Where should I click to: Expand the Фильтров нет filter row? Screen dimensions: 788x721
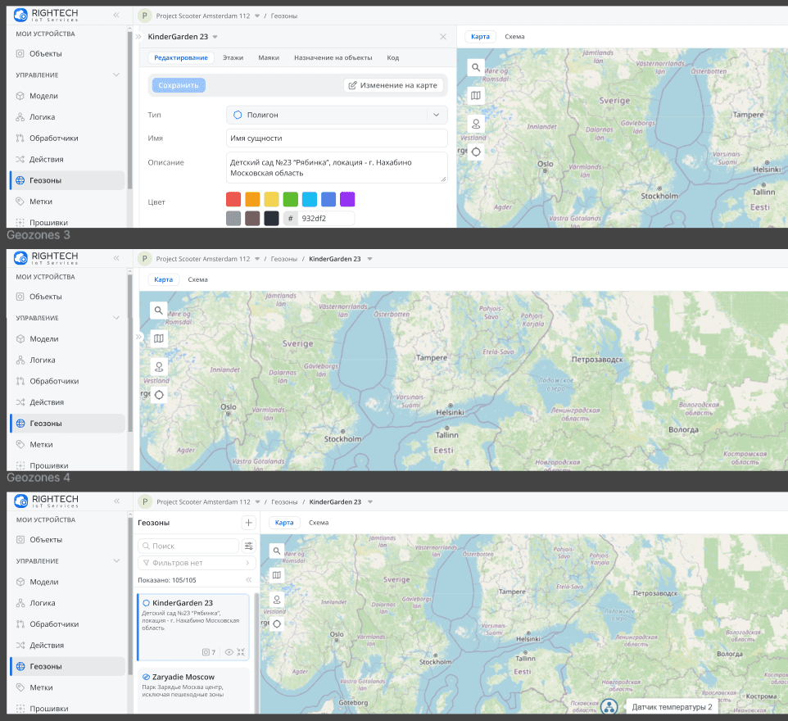[197, 563]
